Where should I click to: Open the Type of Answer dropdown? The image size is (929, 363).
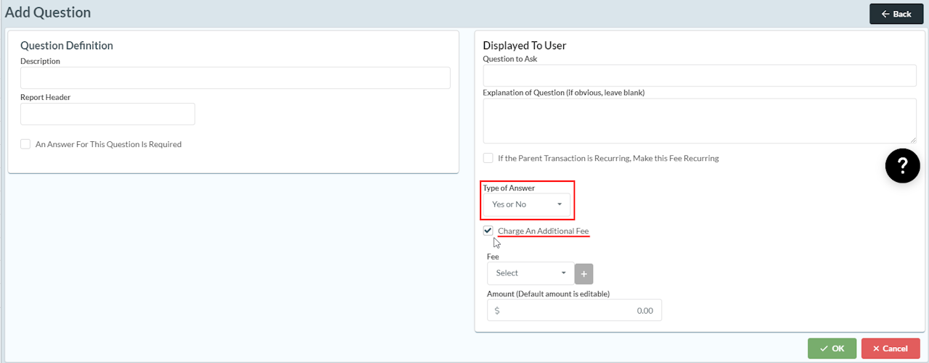(527, 204)
